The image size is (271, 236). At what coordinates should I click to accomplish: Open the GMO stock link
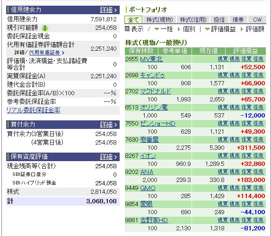148,188
